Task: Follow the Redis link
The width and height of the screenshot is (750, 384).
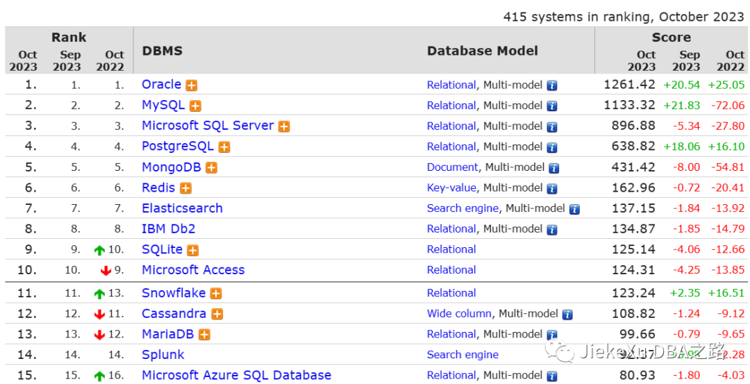Action: click(x=158, y=187)
